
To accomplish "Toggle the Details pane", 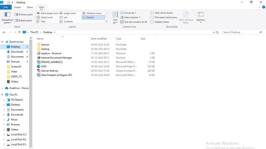I will [x=23, y=20].
